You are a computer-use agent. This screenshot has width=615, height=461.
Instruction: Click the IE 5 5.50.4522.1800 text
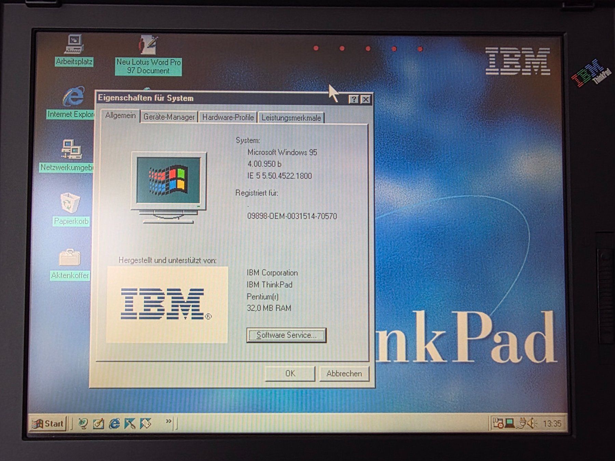click(279, 176)
